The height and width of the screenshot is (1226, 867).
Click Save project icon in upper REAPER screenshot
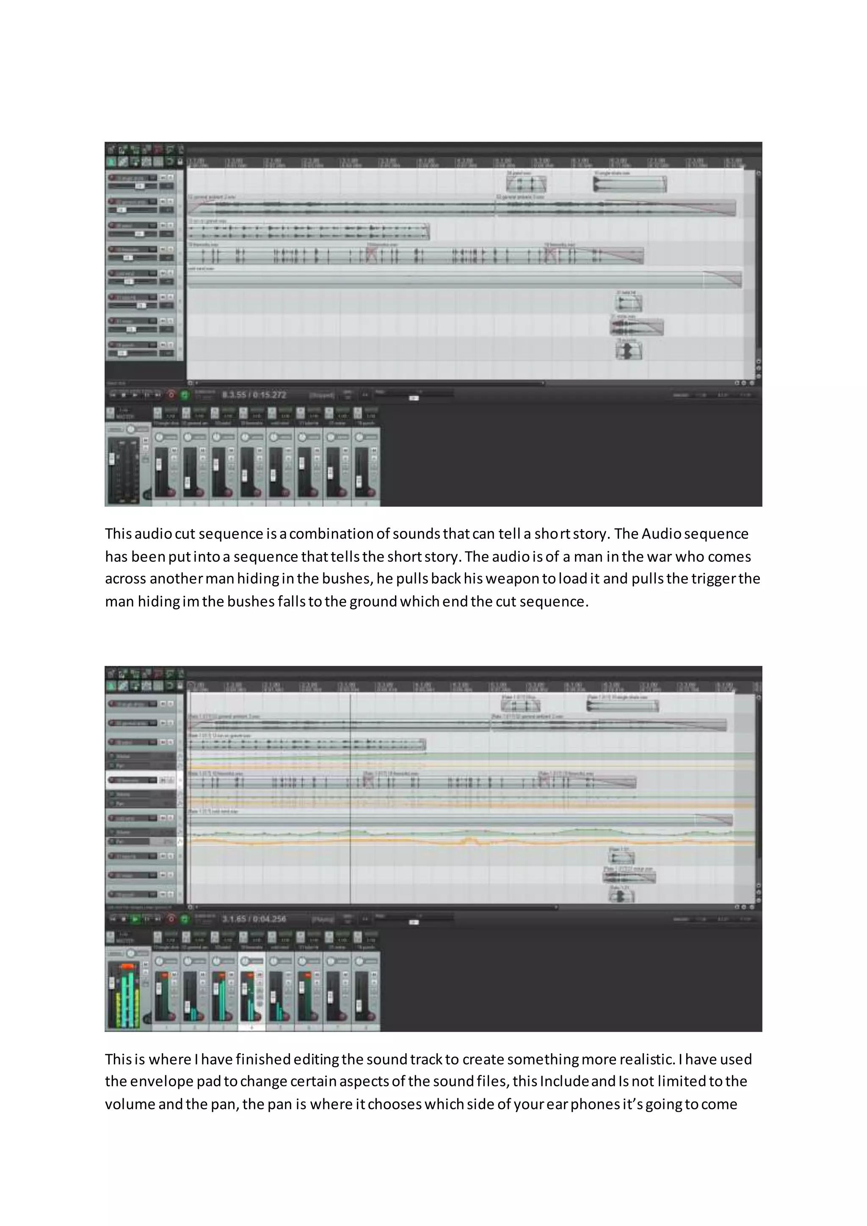coord(135,150)
